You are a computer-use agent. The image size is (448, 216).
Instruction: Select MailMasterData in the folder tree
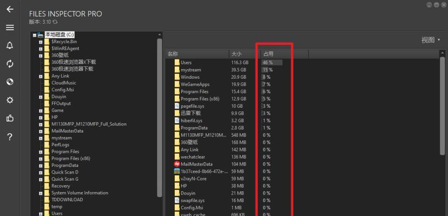[x=68, y=131]
